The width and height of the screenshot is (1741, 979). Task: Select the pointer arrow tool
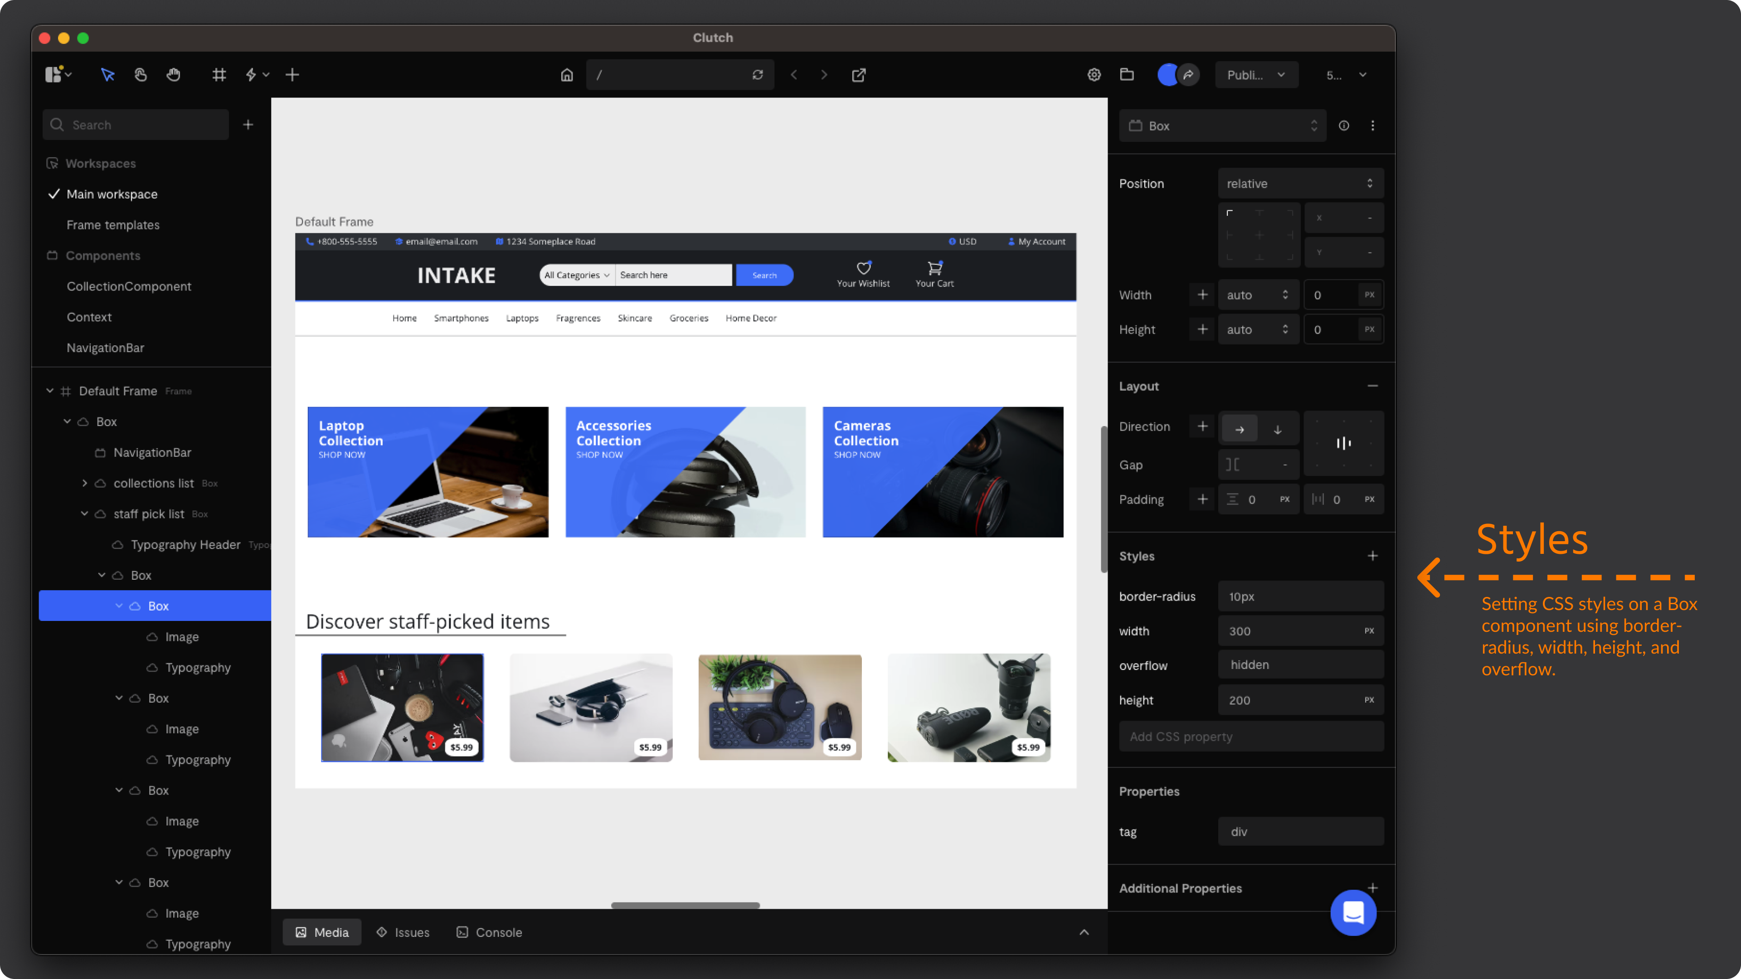107,75
